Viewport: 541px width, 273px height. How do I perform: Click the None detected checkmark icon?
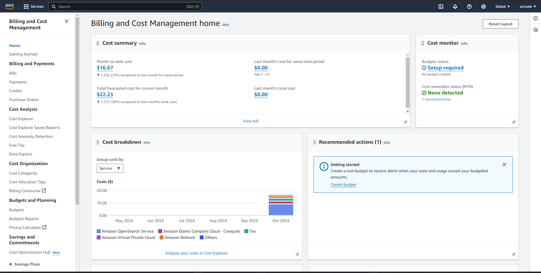point(424,93)
